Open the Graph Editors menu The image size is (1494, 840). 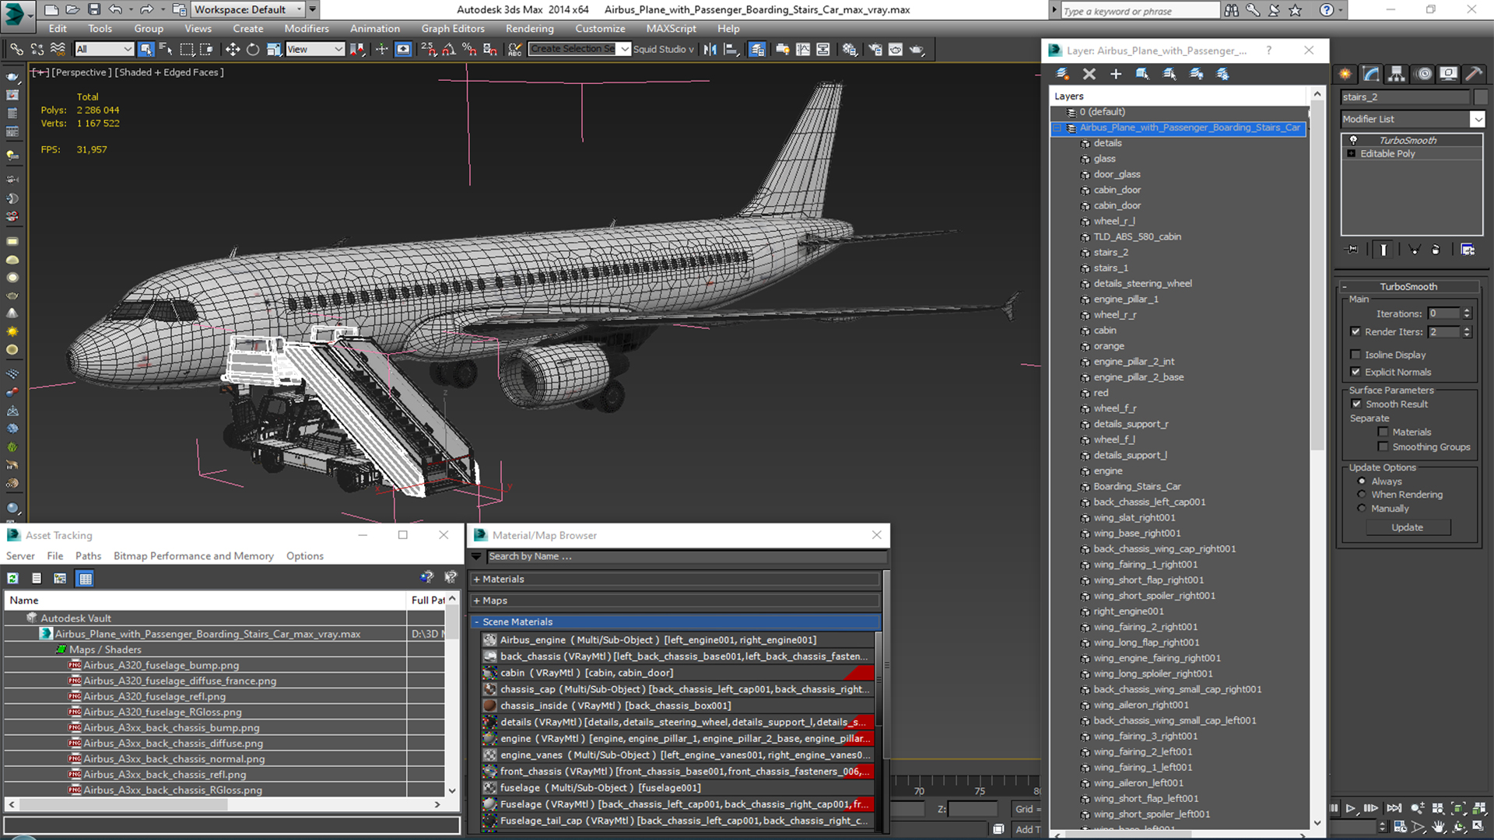coord(453,28)
